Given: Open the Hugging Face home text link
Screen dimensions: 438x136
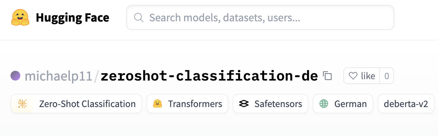Looking at the screenshot, I should [72, 17].
